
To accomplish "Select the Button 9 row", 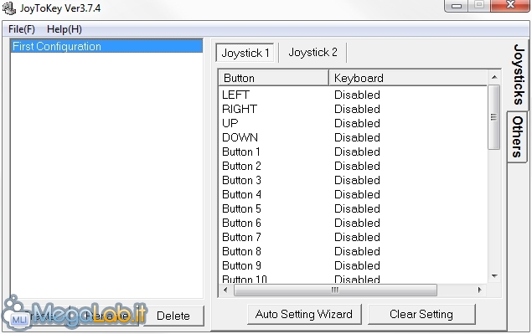I will [353, 266].
